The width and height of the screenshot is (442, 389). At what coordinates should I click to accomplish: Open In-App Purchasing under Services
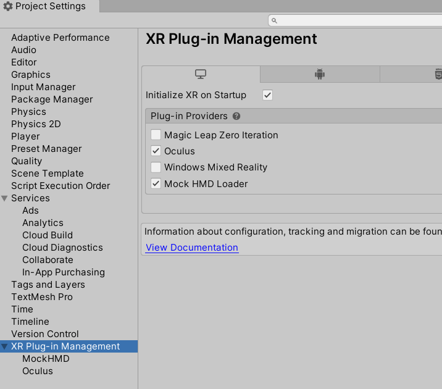pyautogui.click(x=64, y=272)
